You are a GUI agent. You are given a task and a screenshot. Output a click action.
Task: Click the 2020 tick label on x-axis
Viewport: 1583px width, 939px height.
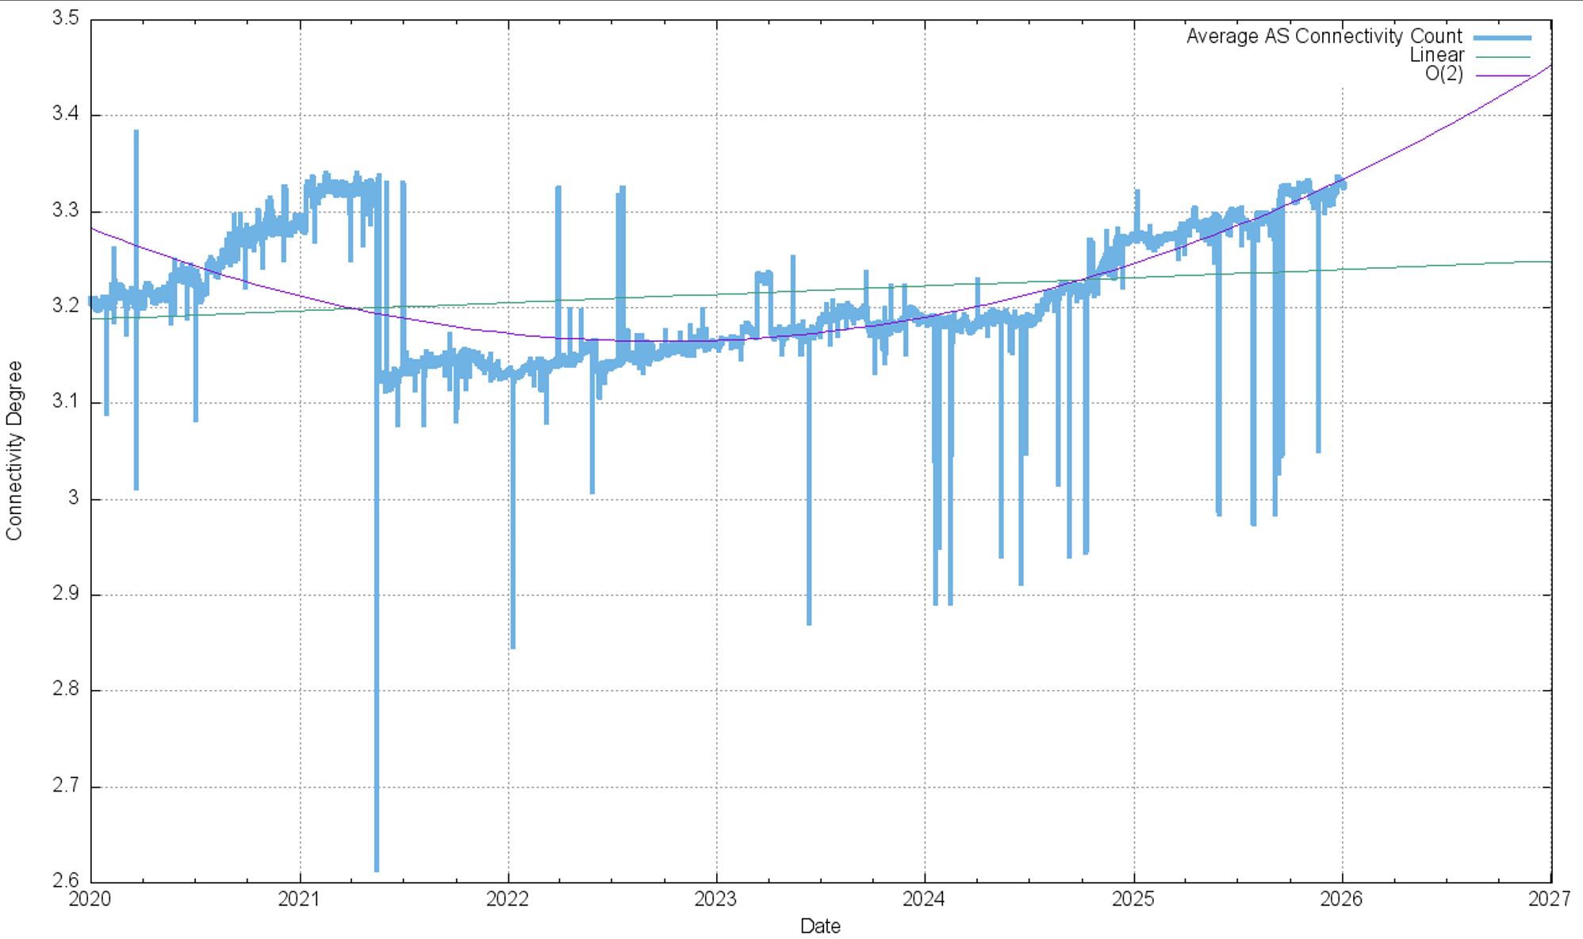[90, 899]
